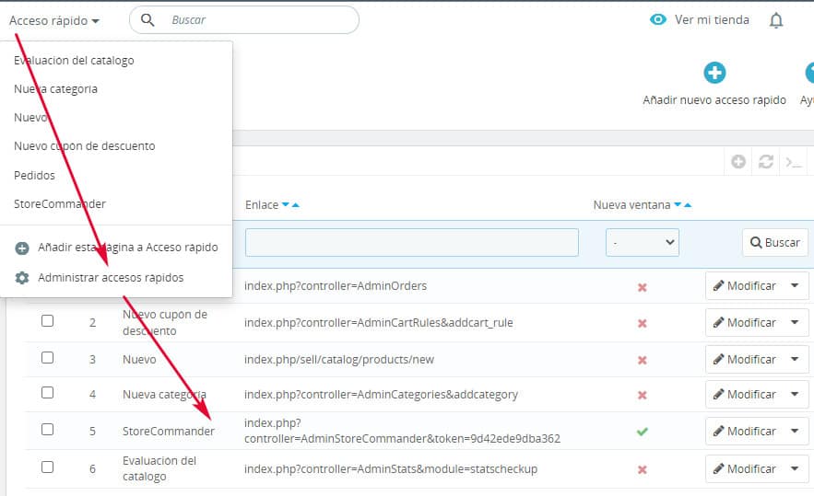Click the notifications bell icon
Viewport: 814px width, 496px height.
pos(776,20)
